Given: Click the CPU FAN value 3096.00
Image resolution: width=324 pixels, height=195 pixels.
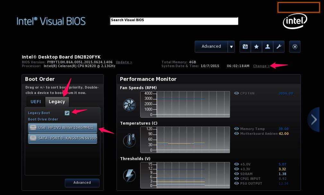Looking at the screenshot, I should 286,93.
